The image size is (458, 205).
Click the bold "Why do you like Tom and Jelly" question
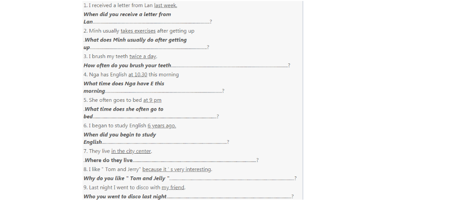[x=127, y=179]
